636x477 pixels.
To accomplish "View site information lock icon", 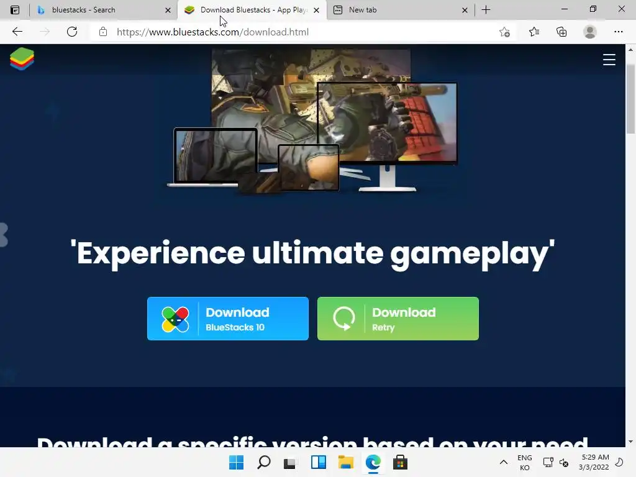I will coord(103,32).
